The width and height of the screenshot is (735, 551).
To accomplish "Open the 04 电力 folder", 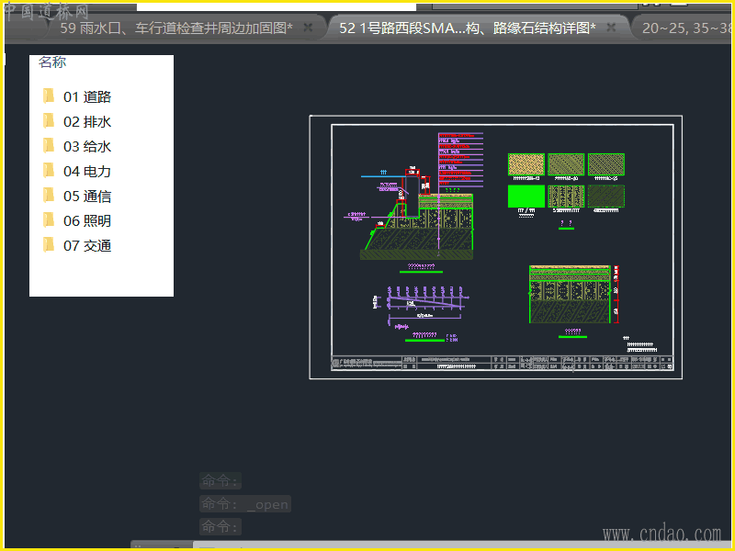I will [x=86, y=171].
